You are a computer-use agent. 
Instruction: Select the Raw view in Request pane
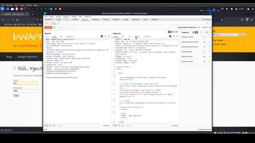click(54, 37)
